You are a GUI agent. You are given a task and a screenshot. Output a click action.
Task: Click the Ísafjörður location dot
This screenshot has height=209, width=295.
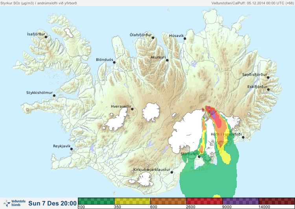coord(46,37)
